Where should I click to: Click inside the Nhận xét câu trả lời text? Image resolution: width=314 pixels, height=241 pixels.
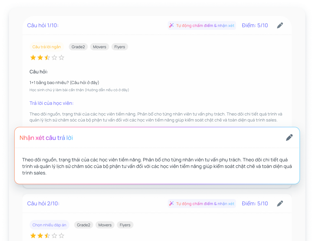pos(157,166)
